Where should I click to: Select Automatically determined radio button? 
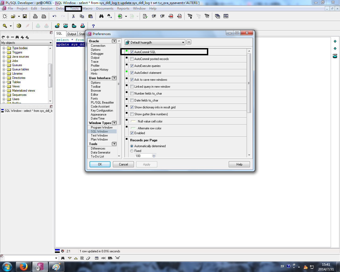pos(132,146)
